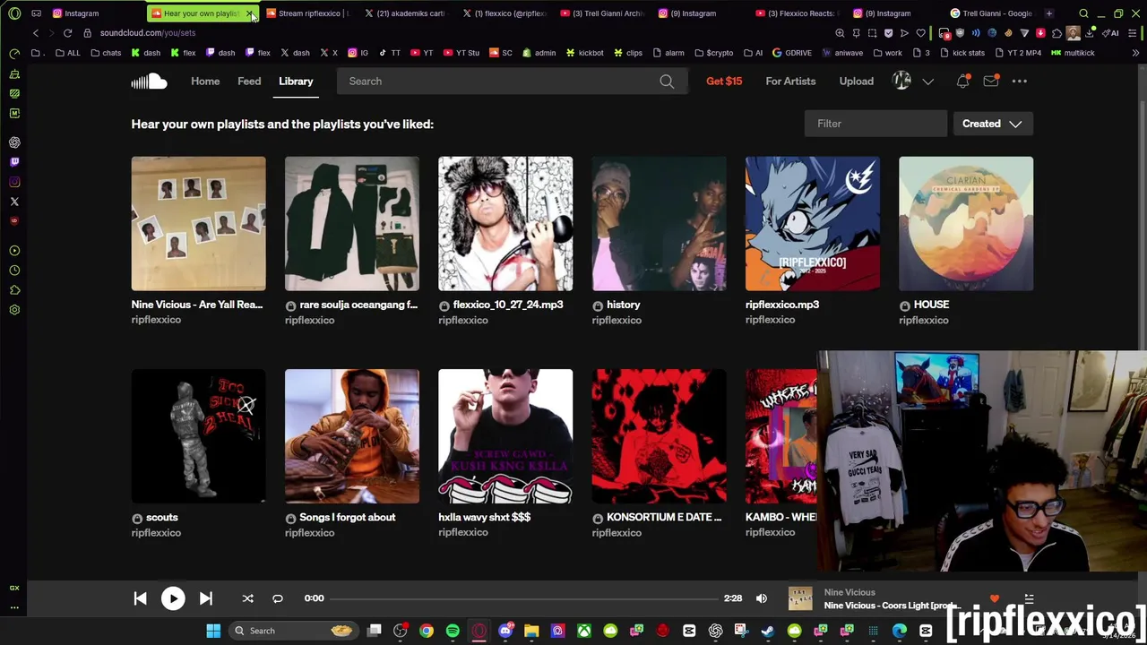Go back in browser history
Screen dimensions: 1147x645
point(35,33)
